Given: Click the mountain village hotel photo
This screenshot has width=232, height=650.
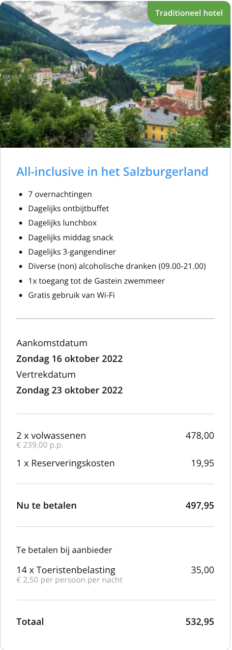Looking at the screenshot, I should click(x=116, y=74).
